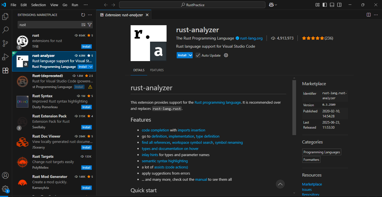Image resolution: width=382 pixels, height=197 pixels.
Task: Toggle the Auto Update checkbox
Action: point(198,55)
